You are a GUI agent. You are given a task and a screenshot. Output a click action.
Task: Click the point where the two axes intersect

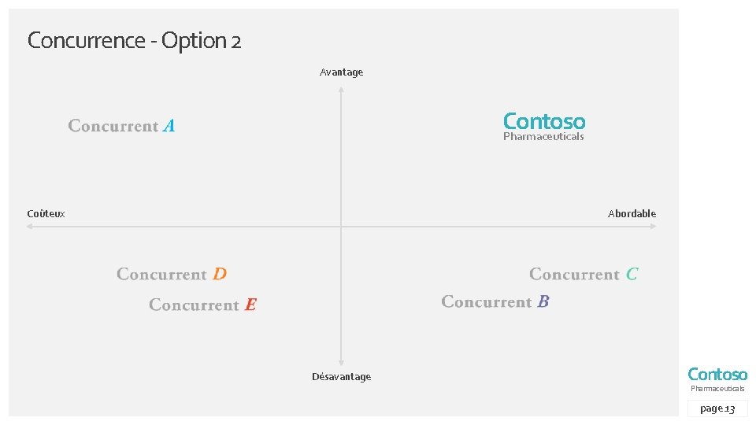(341, 227)
